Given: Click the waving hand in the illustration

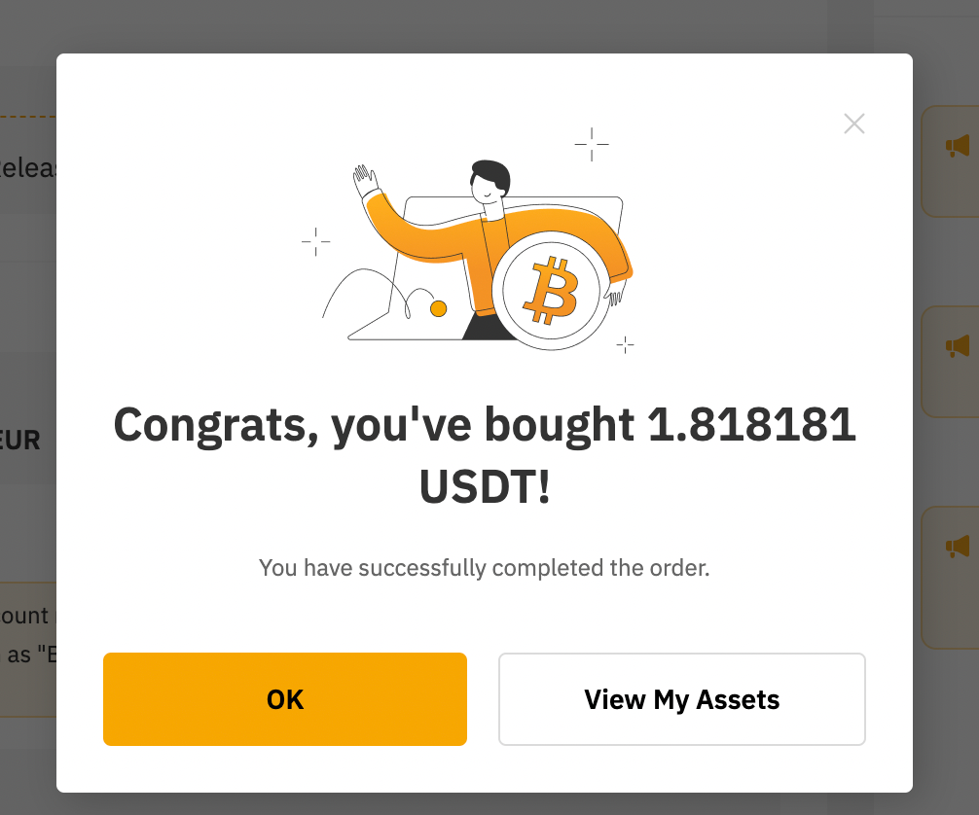Looking at the screenshot, I should (366, 181).
